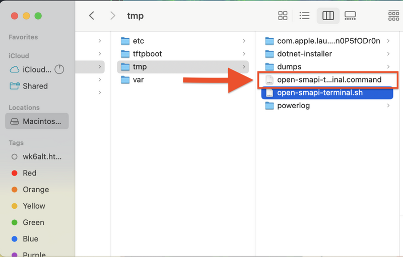Image resolution: width=403 pixels, height=257 pixels.
Task: Open the group-by options icon
Action: pos(394,16)
